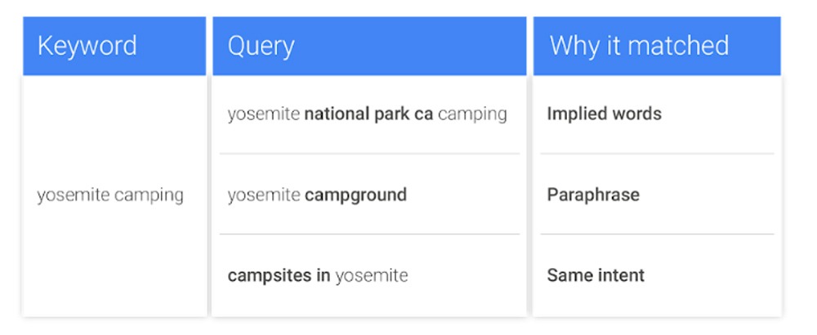Click query yosemite national park ca camping

coord(367,114)
